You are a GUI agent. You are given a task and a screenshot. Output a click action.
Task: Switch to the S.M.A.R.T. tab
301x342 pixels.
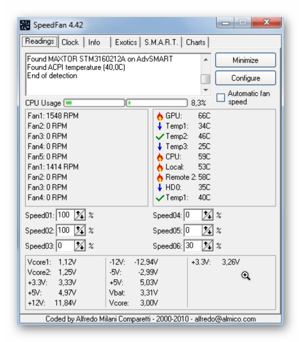coord(161,42)
